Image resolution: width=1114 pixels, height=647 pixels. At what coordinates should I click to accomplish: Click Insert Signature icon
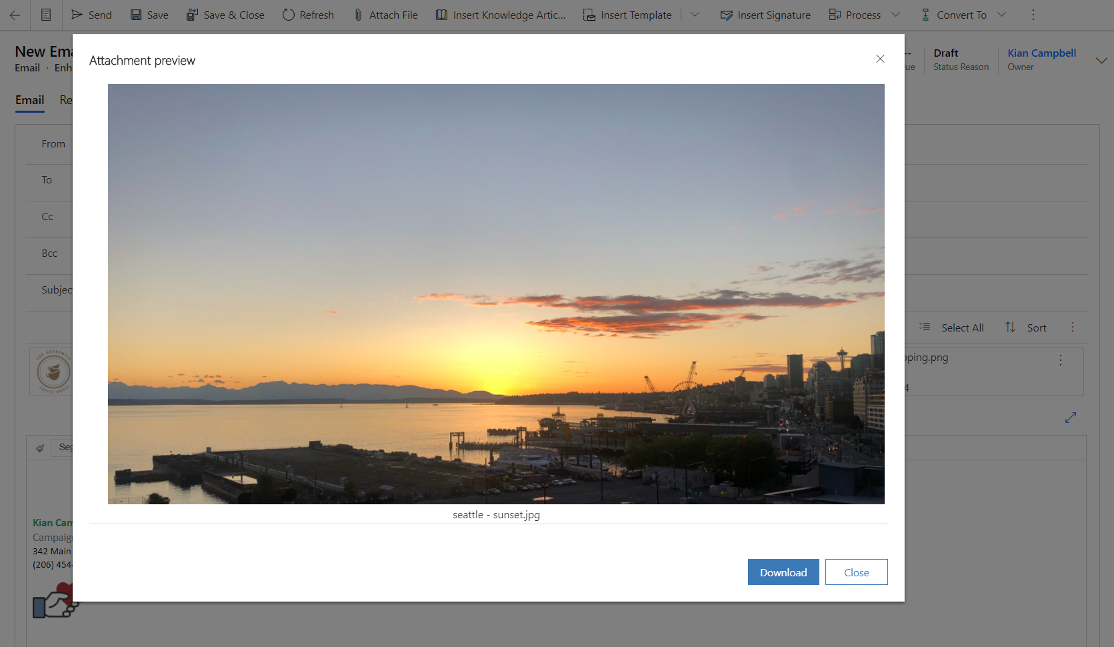(x=727, y=15)
